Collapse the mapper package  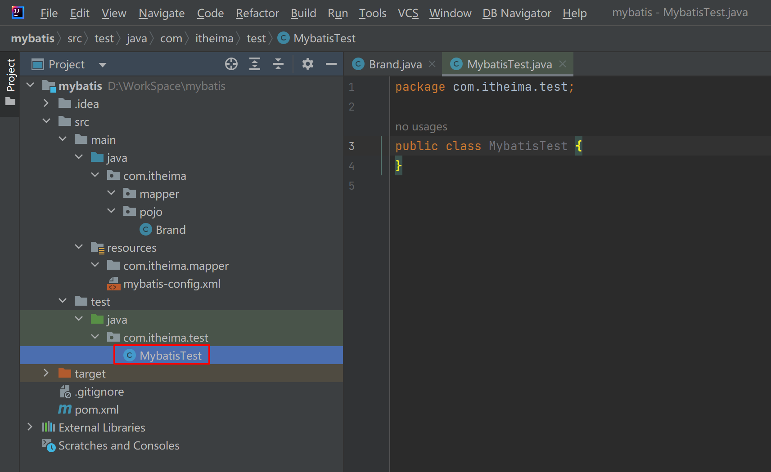click(111, 193)
